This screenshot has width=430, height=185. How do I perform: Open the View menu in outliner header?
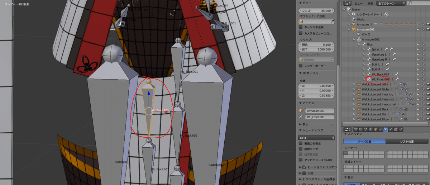(358, 3)
